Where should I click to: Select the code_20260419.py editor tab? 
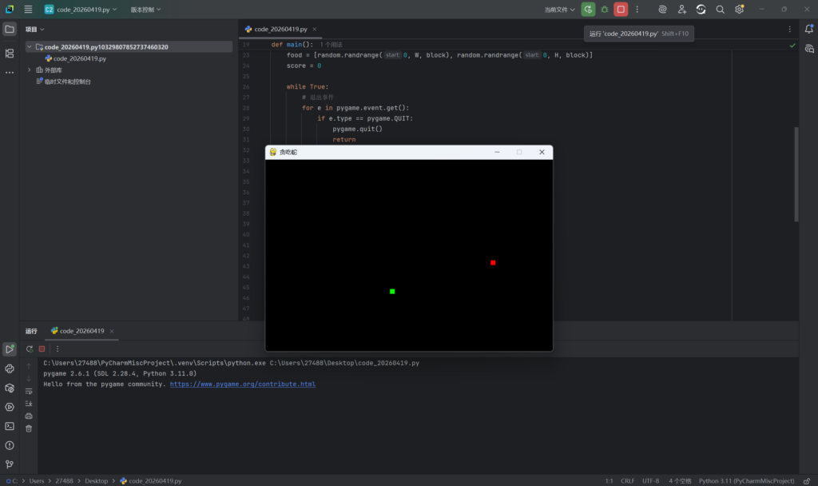coord(282,29)
